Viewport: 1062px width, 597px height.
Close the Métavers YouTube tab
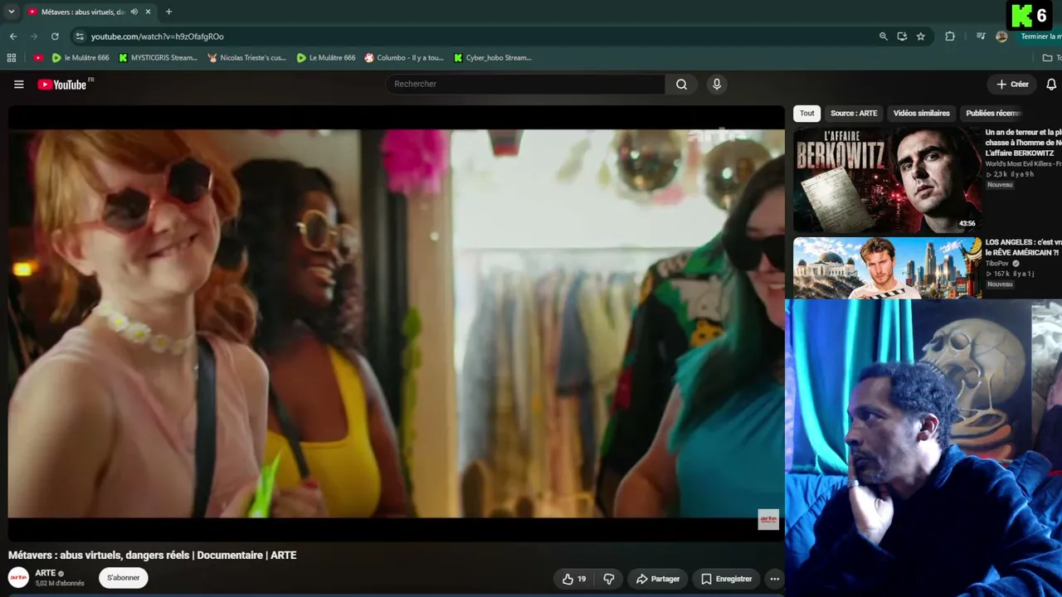(148, 12)
